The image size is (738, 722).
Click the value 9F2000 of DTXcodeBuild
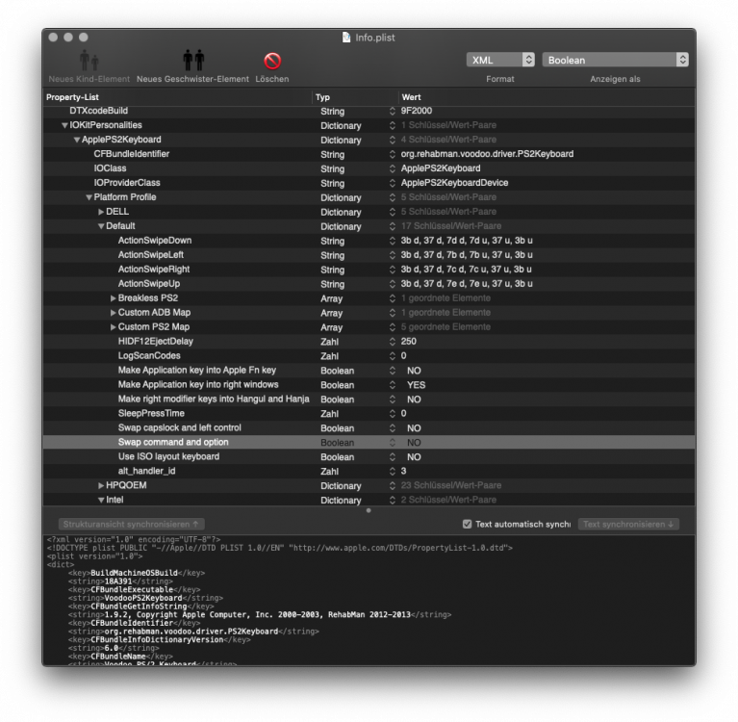tap(416, 111)
